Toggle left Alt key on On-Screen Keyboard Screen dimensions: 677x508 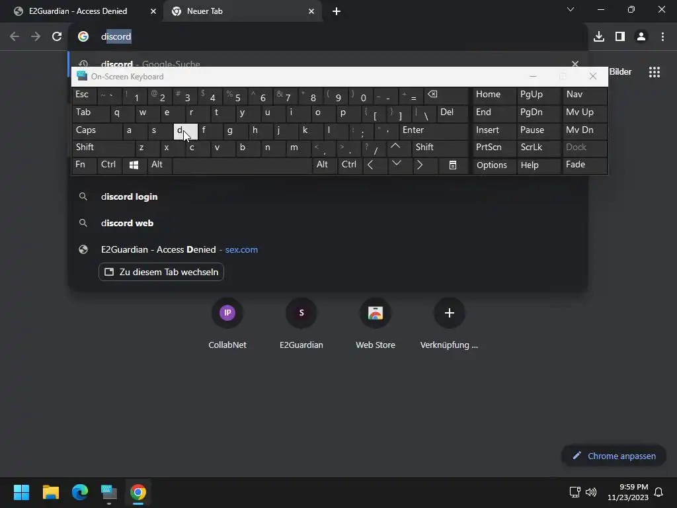click(159, 165)
